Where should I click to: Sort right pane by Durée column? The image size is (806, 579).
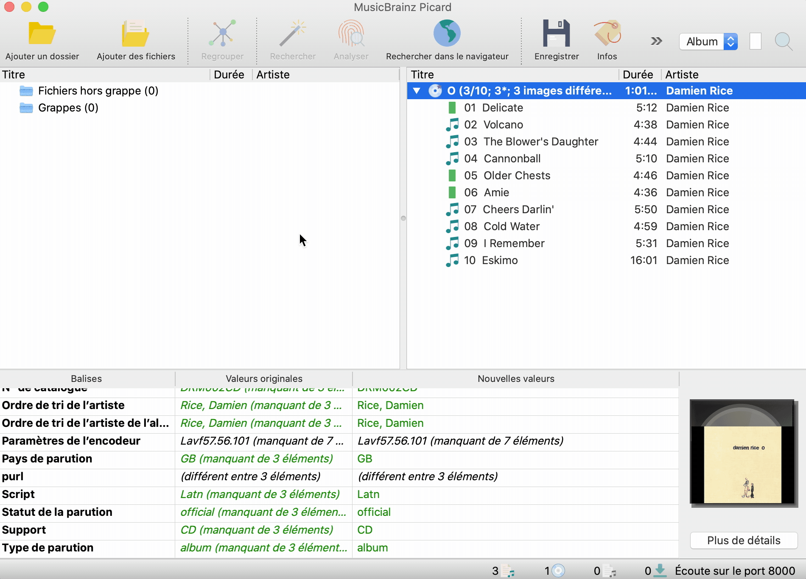pos(640,75)
